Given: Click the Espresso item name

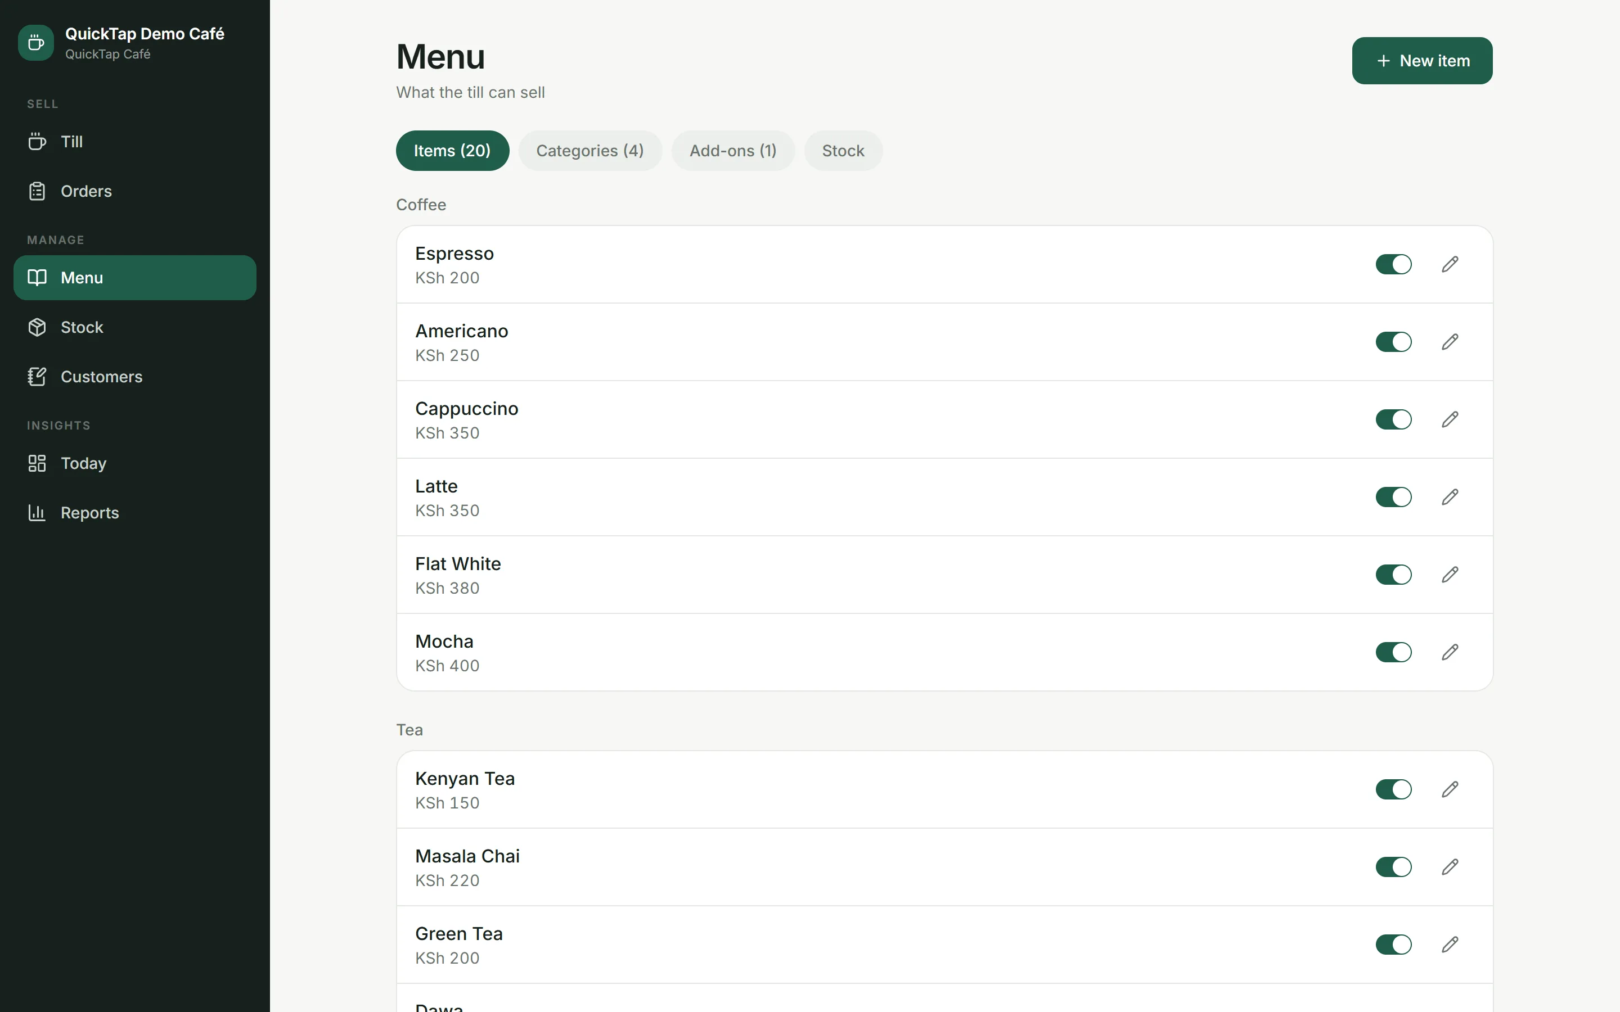Looking at the screenshot, I should pyautogui.click(x=454, y=254).
